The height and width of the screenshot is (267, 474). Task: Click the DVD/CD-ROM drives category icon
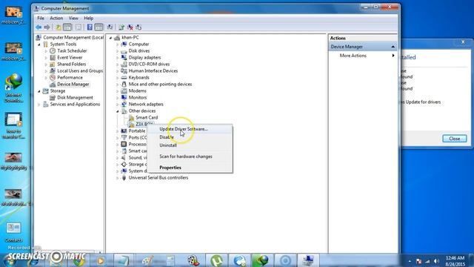(124, 64)
